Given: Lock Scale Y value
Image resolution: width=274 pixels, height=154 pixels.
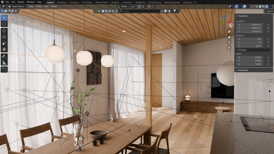Looking at the screenshot, I should click(x=268, y=61).
